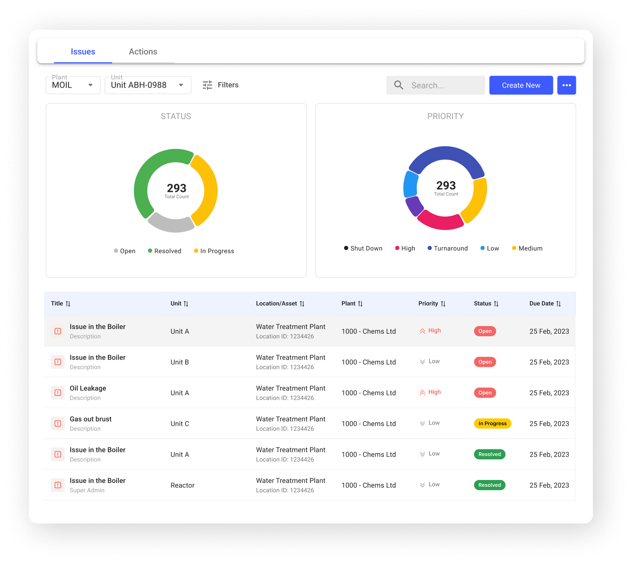
Task: Toggle the Turnaround legend in Priority chart
Action: [x=447, y=249]
